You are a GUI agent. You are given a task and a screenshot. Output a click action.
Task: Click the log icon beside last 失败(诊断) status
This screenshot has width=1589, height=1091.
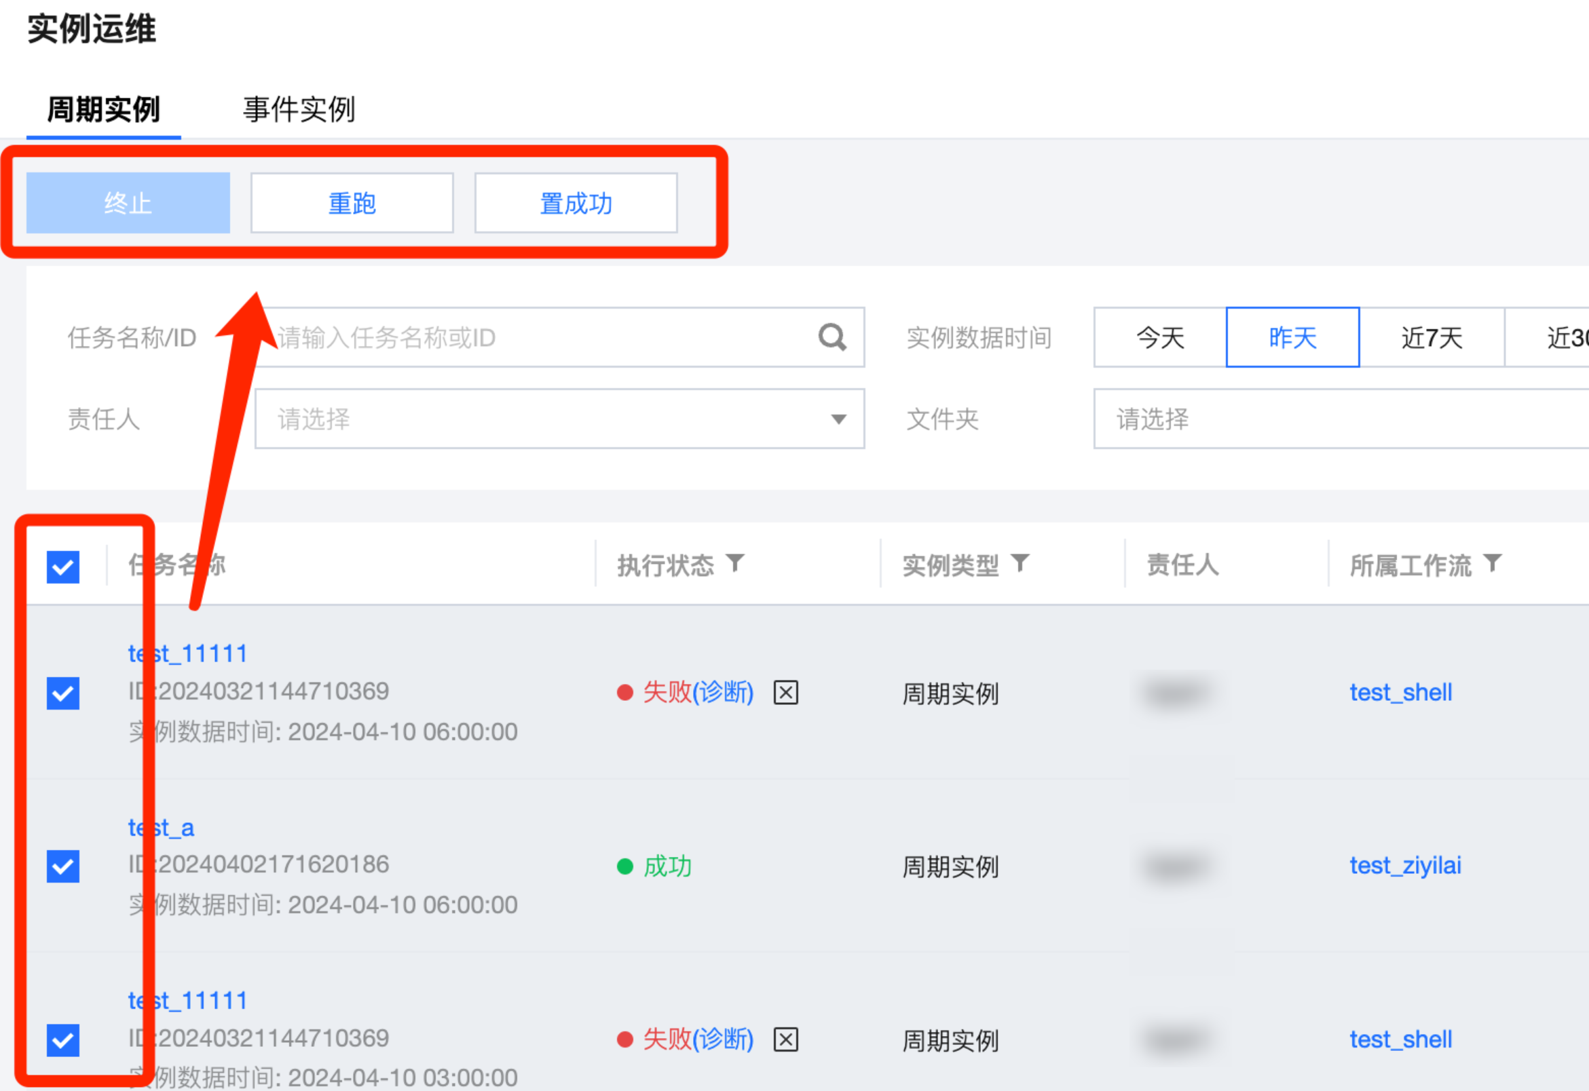[785, 1039]
